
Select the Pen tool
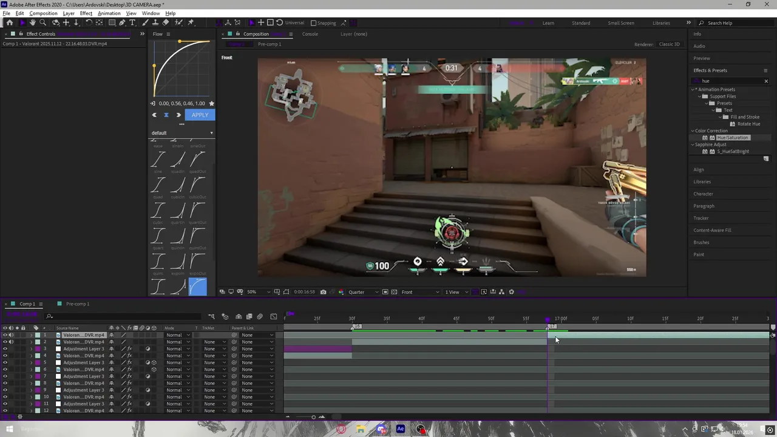point(122,22)
